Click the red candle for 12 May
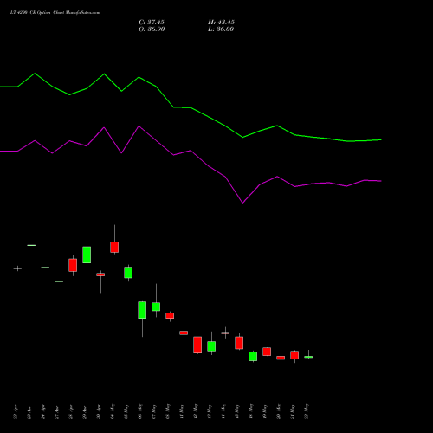The image size is (433, 433). coord(197,345)
